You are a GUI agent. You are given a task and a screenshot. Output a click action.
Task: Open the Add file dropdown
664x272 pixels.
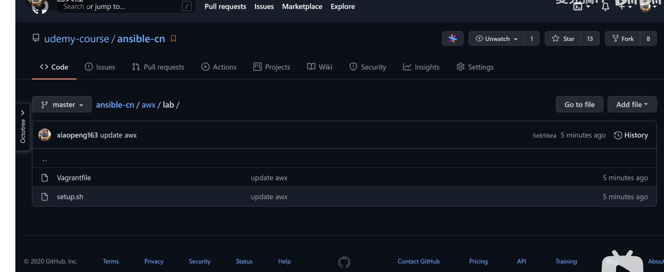tap(632, 104)
